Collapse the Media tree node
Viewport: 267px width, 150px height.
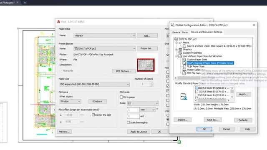(x=176, y=42)
